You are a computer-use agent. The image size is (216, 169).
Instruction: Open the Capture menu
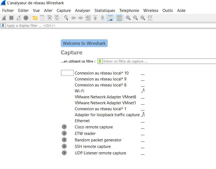click(x=64, y=11)
